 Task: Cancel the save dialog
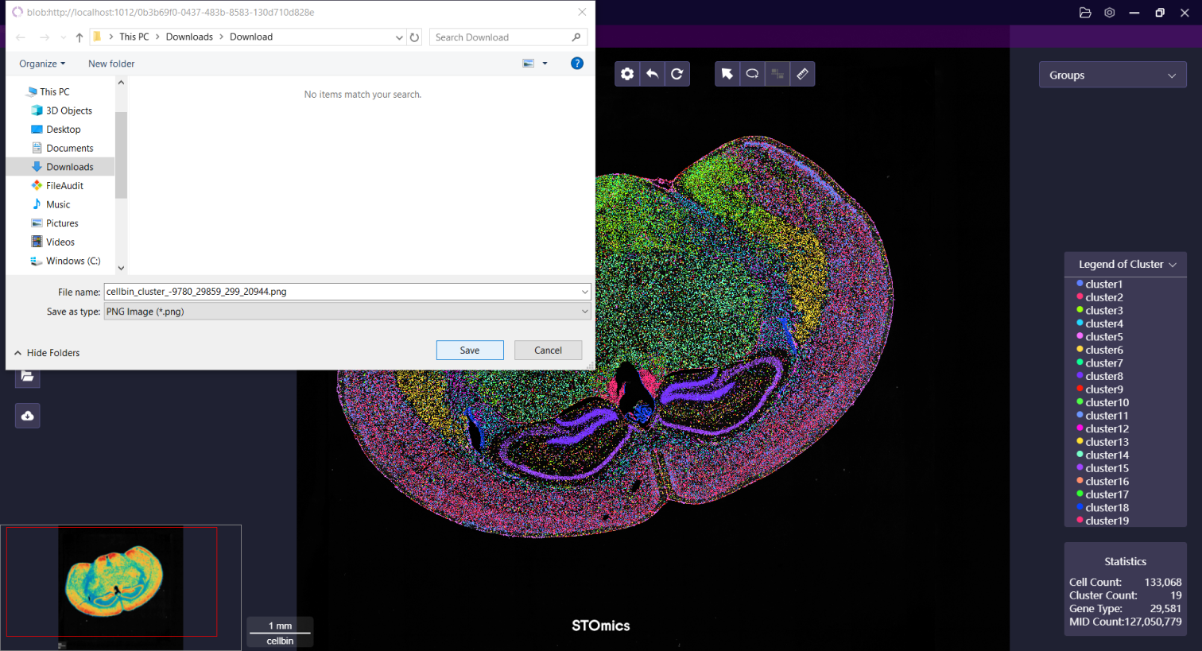[548, 351]
